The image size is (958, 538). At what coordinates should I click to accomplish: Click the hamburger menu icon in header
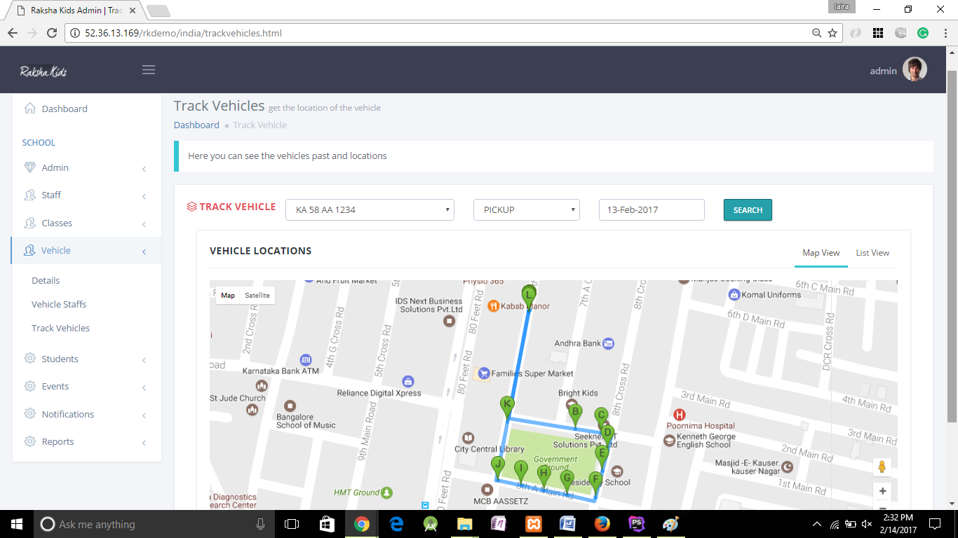148,70
